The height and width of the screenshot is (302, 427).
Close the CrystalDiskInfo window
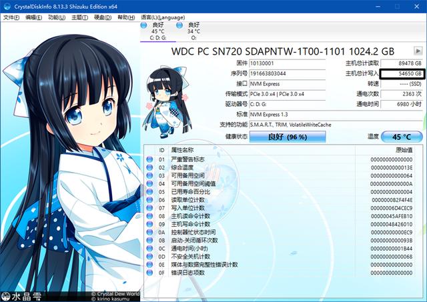click(416, 7)
